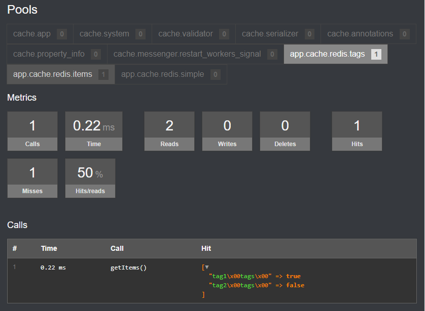Click the Time column header

49,248
